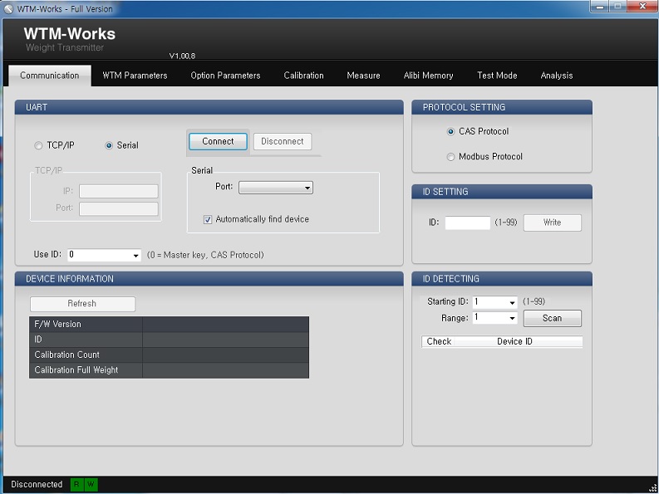Image resolution: width=659 pixels, height=494 pixels.
Task: Switch to the Communication tab
Action: tap(50, 76)
